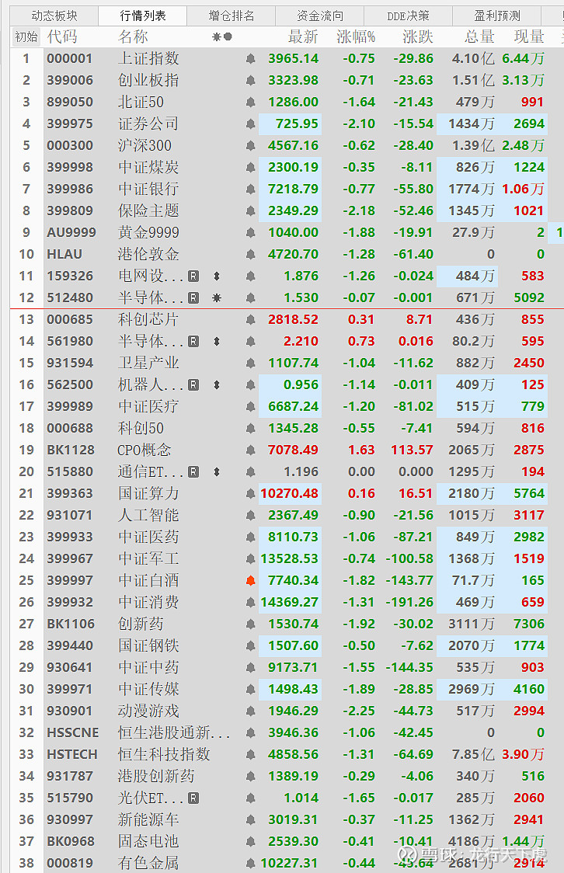Click the 初始 button in header
The width and height of the screenshot is (564, 873).
point(26,37)
